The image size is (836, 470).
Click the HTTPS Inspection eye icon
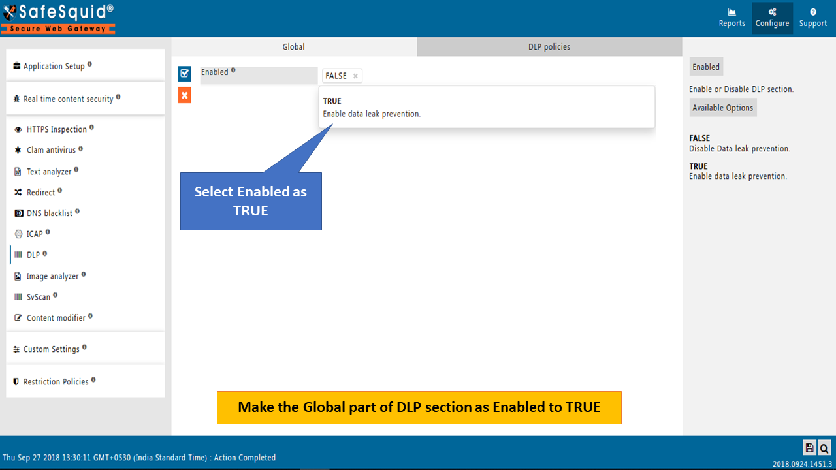18,129
